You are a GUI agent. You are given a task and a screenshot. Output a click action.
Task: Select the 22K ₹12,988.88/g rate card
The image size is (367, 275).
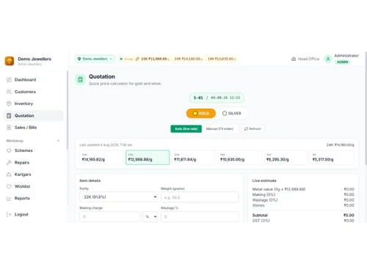point(148,158)
